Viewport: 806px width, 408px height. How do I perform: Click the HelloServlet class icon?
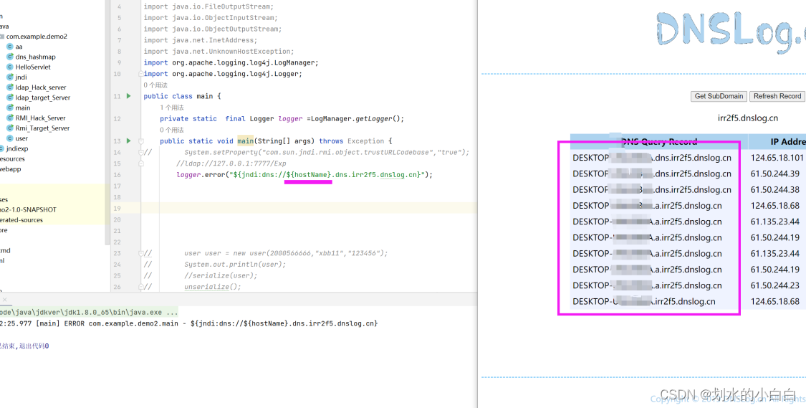(10, 67)
